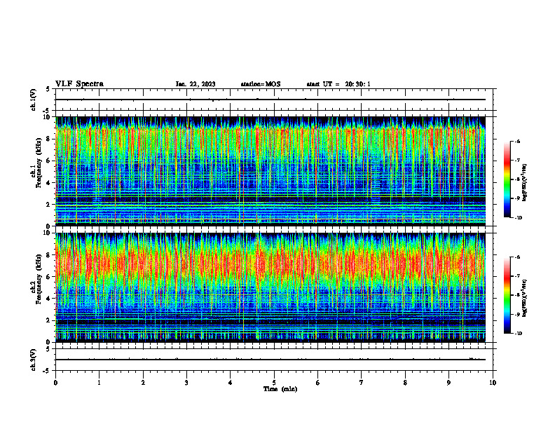The width and height of the screenshot is (555, 429).
Task: Click time axis tick label '9'
Action: click(448, 383)
